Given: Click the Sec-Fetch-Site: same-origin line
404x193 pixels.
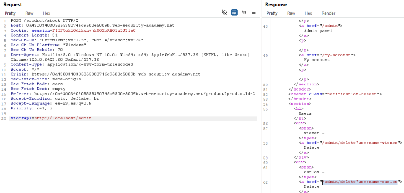Looking at the screenshot, I should pyautogui.click(x=46, y=79).
